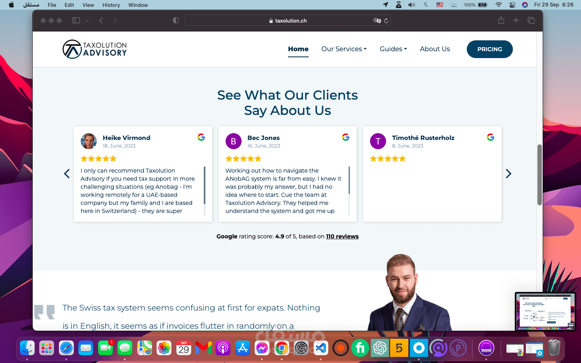Open the Trash in the dock
Screen dimensions: 581x363
click(x=554, y=348)
